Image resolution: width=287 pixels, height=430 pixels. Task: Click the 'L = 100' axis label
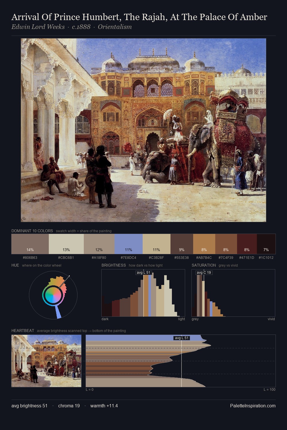(269, 390)
